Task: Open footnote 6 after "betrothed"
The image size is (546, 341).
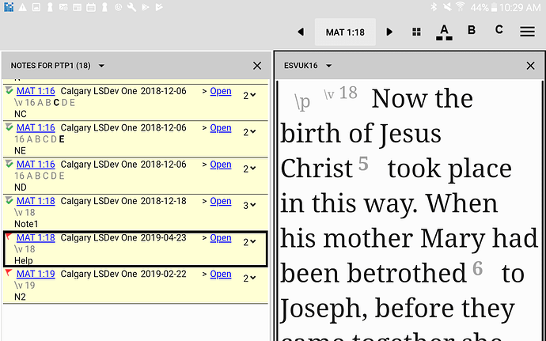Action: click(477, 268)
